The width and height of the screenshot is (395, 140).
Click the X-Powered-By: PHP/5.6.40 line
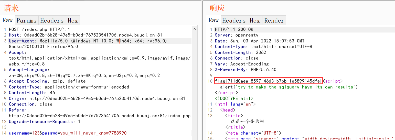[245, 70]
